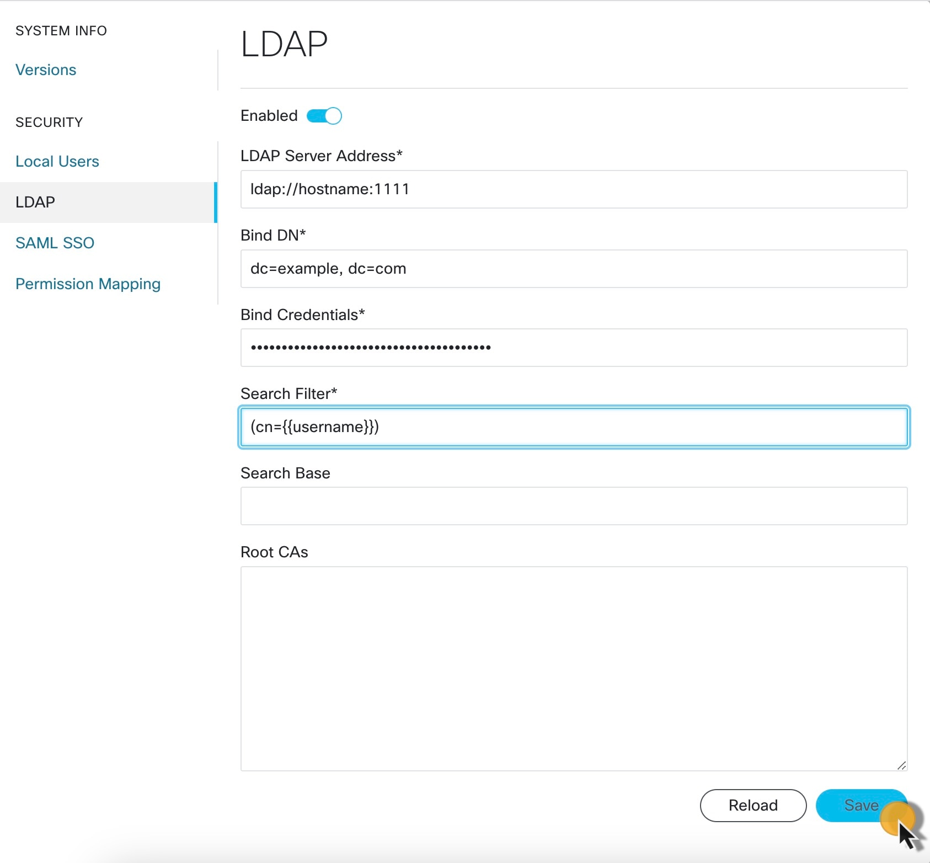Click the LDAP page title

coord(284,43)
